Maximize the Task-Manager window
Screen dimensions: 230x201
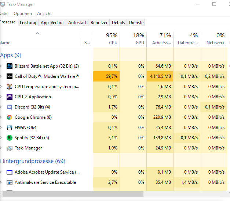(x=214, y=4)
